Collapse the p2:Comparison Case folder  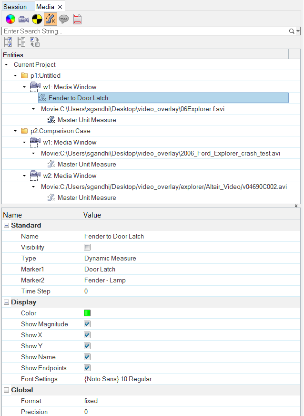[15, 131]
